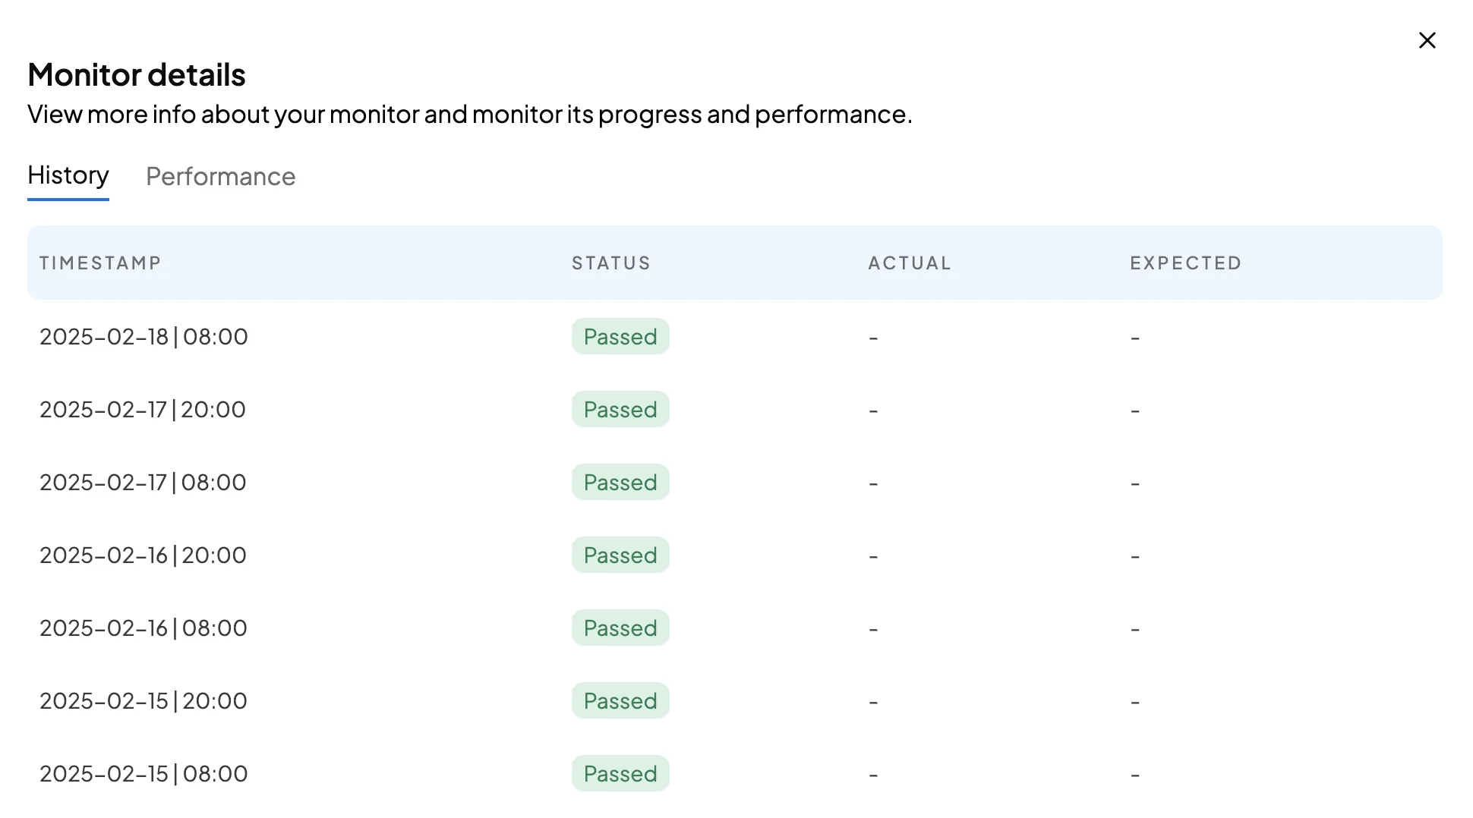The width and height of the screenshot is (1473, 818).
Task: Select the 2025-02-17 | 20:00 timestamp row
Action: [x=143, y=410]
